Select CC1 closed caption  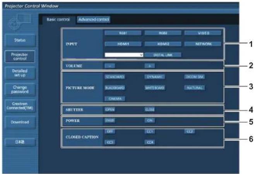pyautogui.click(x=150, y=131)
